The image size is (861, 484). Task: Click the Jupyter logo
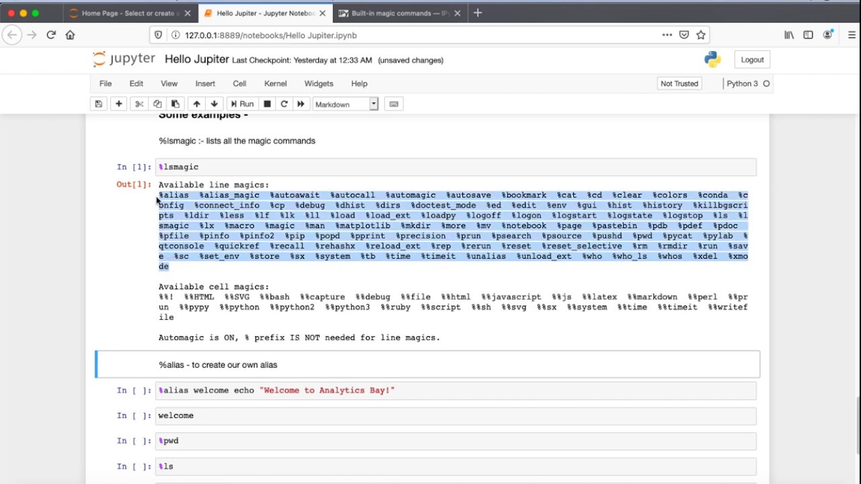tap(124, 59)
